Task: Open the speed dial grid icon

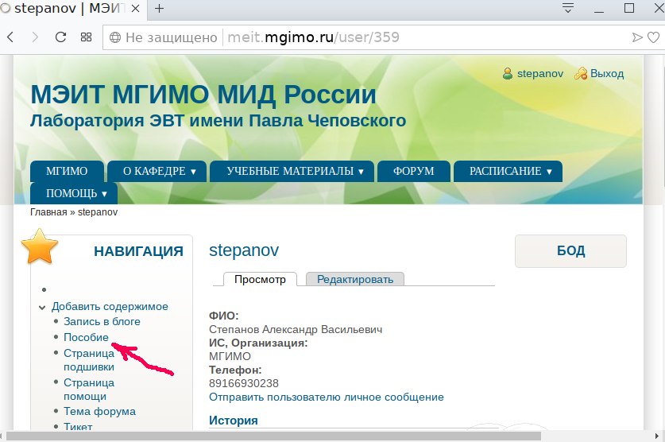Action: [86, 37]
